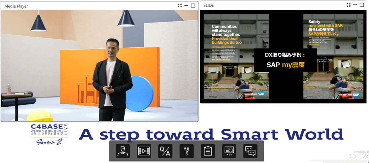Minimize the SLIDE window
369x163 pixels.
[355, 5]
